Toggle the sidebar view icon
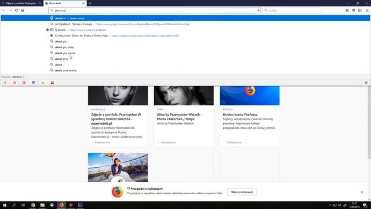The height and width of the screenshot is (209, 371). 360,10
